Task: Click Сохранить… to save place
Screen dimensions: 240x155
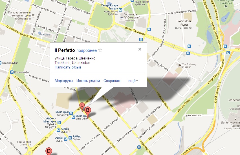Action: 114,81
